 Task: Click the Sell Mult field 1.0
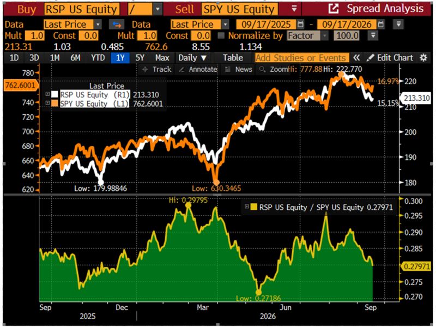point(147,35)
